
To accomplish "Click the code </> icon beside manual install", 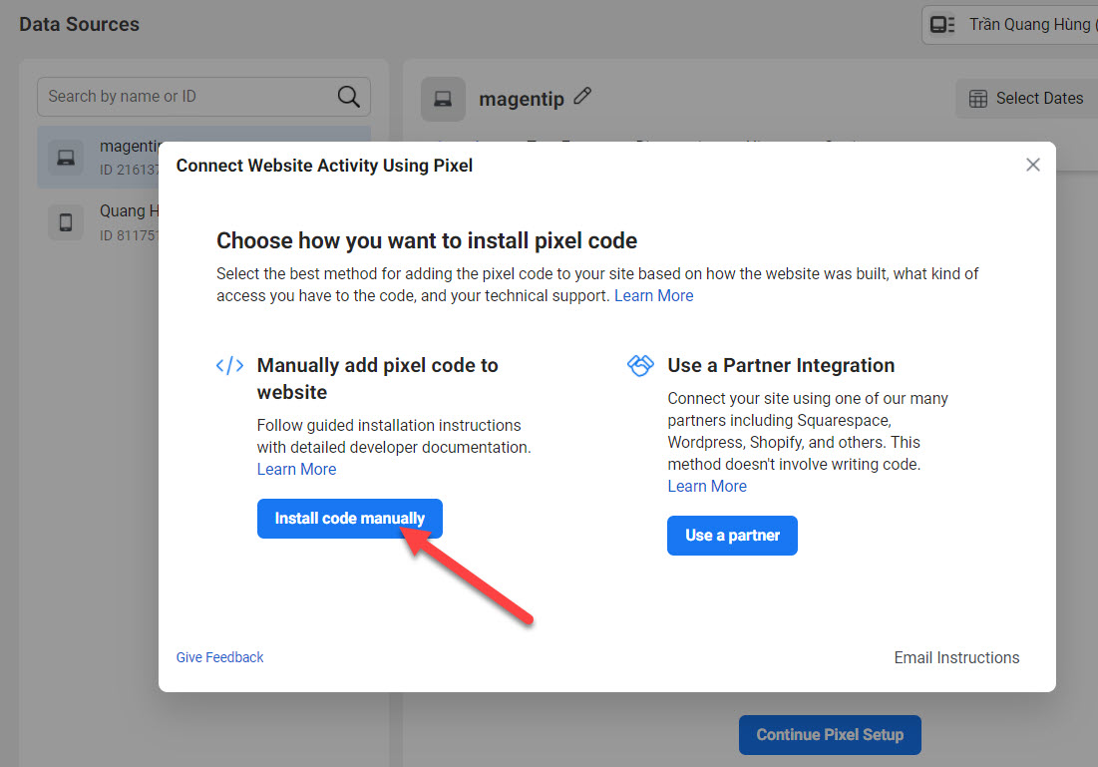I will coord(229,365).
